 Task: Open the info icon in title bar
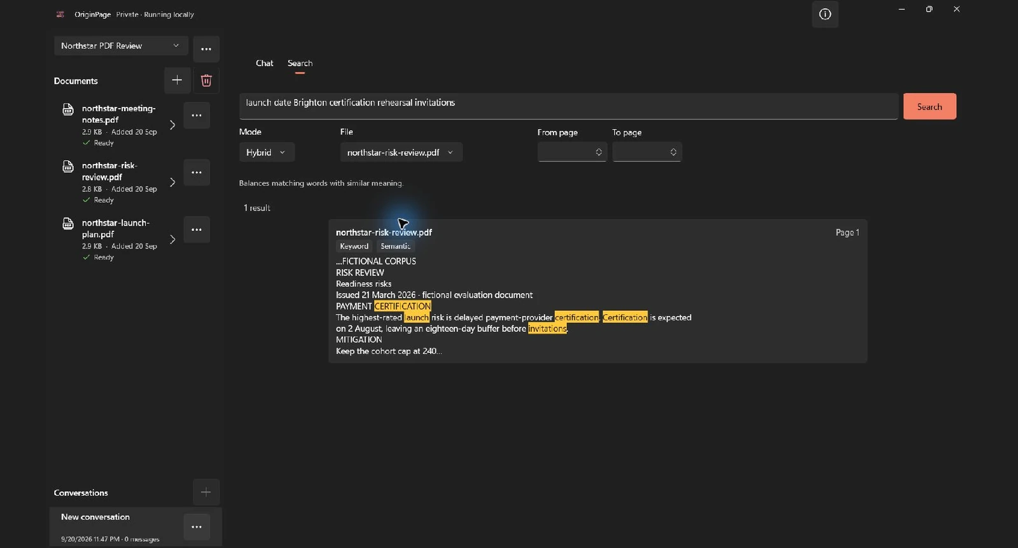825,14
